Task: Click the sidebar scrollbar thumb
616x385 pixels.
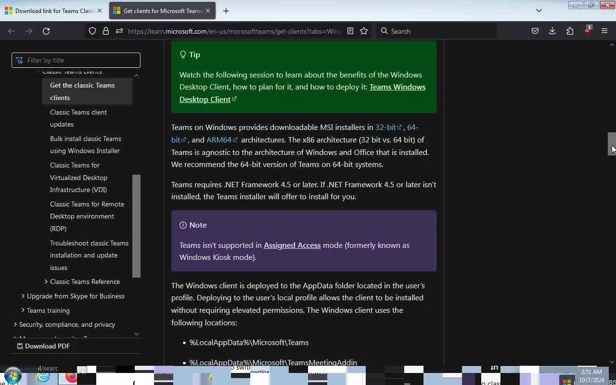Action: click(136, 226)
